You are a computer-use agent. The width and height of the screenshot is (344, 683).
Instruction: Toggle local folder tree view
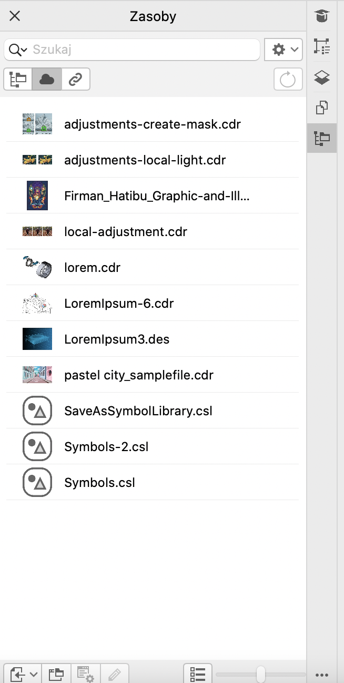click(18, 79)
